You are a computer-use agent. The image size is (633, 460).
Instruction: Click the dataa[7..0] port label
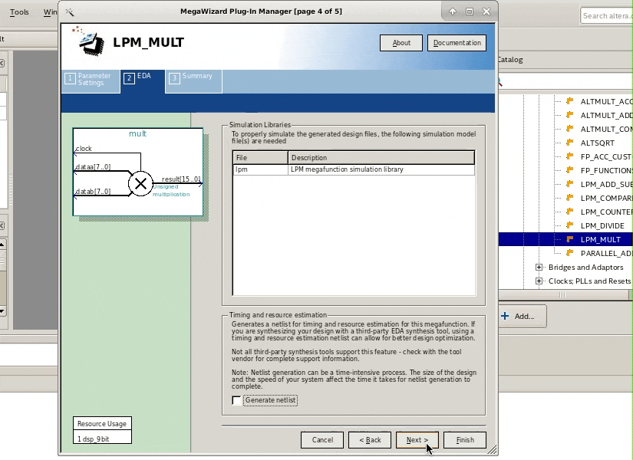coord(93,166)
